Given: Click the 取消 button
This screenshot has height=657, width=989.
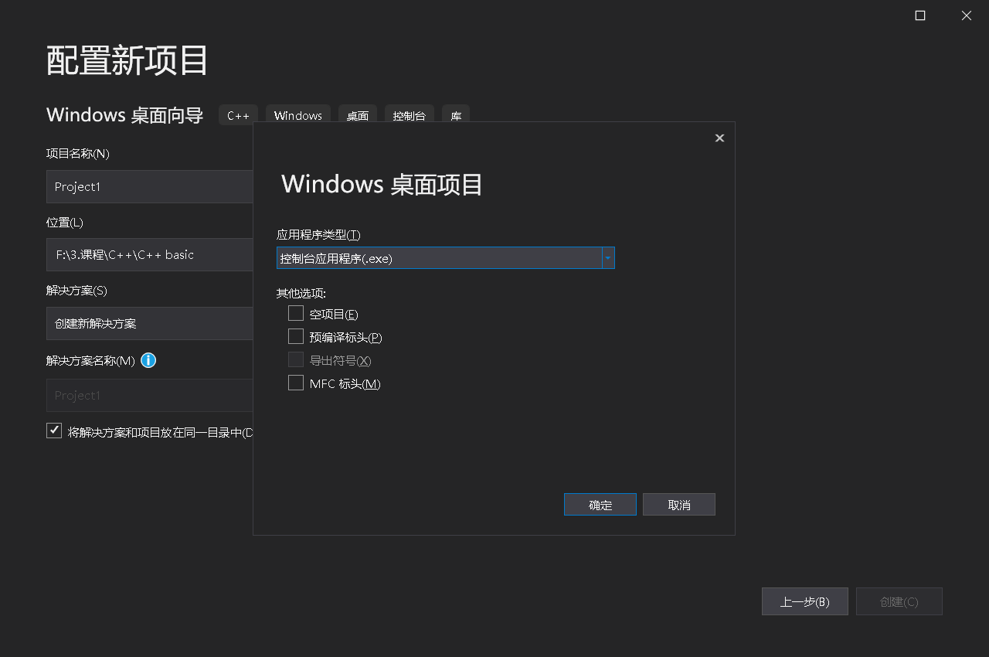Looking at the screenshot, I should pos(678,504).
